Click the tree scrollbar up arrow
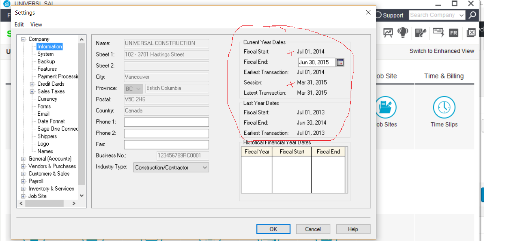The width and height of the screenshot is (522, 241). (x=82, y=39)
